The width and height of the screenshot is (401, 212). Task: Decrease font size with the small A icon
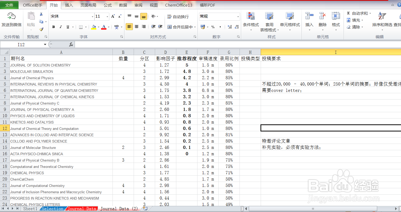click(x=120, y=16)
